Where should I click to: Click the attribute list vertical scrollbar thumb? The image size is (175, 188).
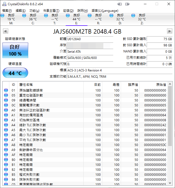(x=170, y=116)
